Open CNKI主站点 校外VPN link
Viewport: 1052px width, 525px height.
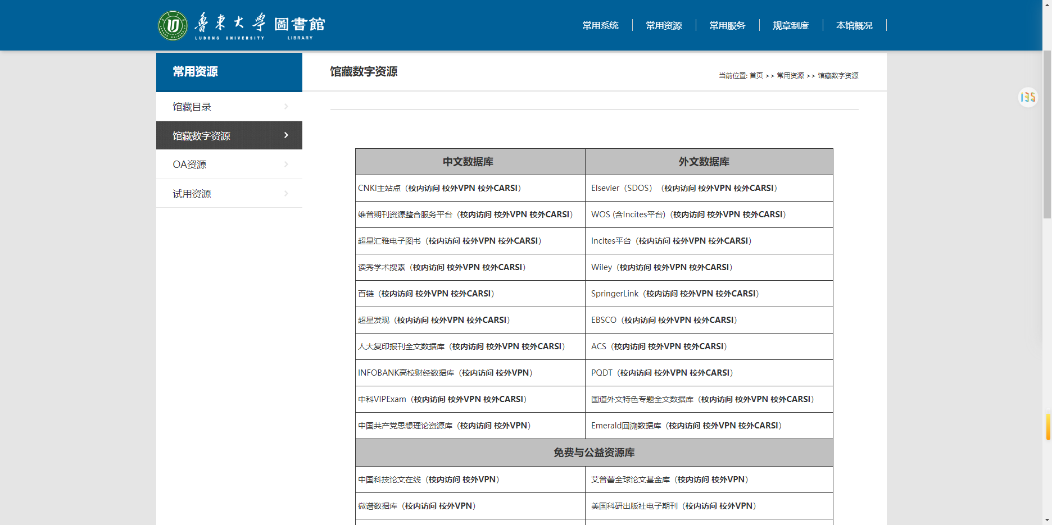click(459, 188)
